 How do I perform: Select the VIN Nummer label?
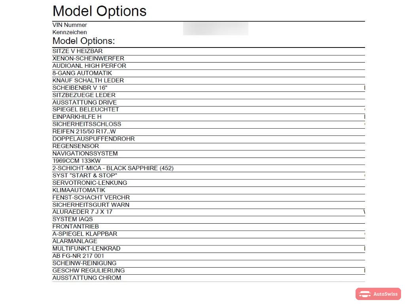70,25
